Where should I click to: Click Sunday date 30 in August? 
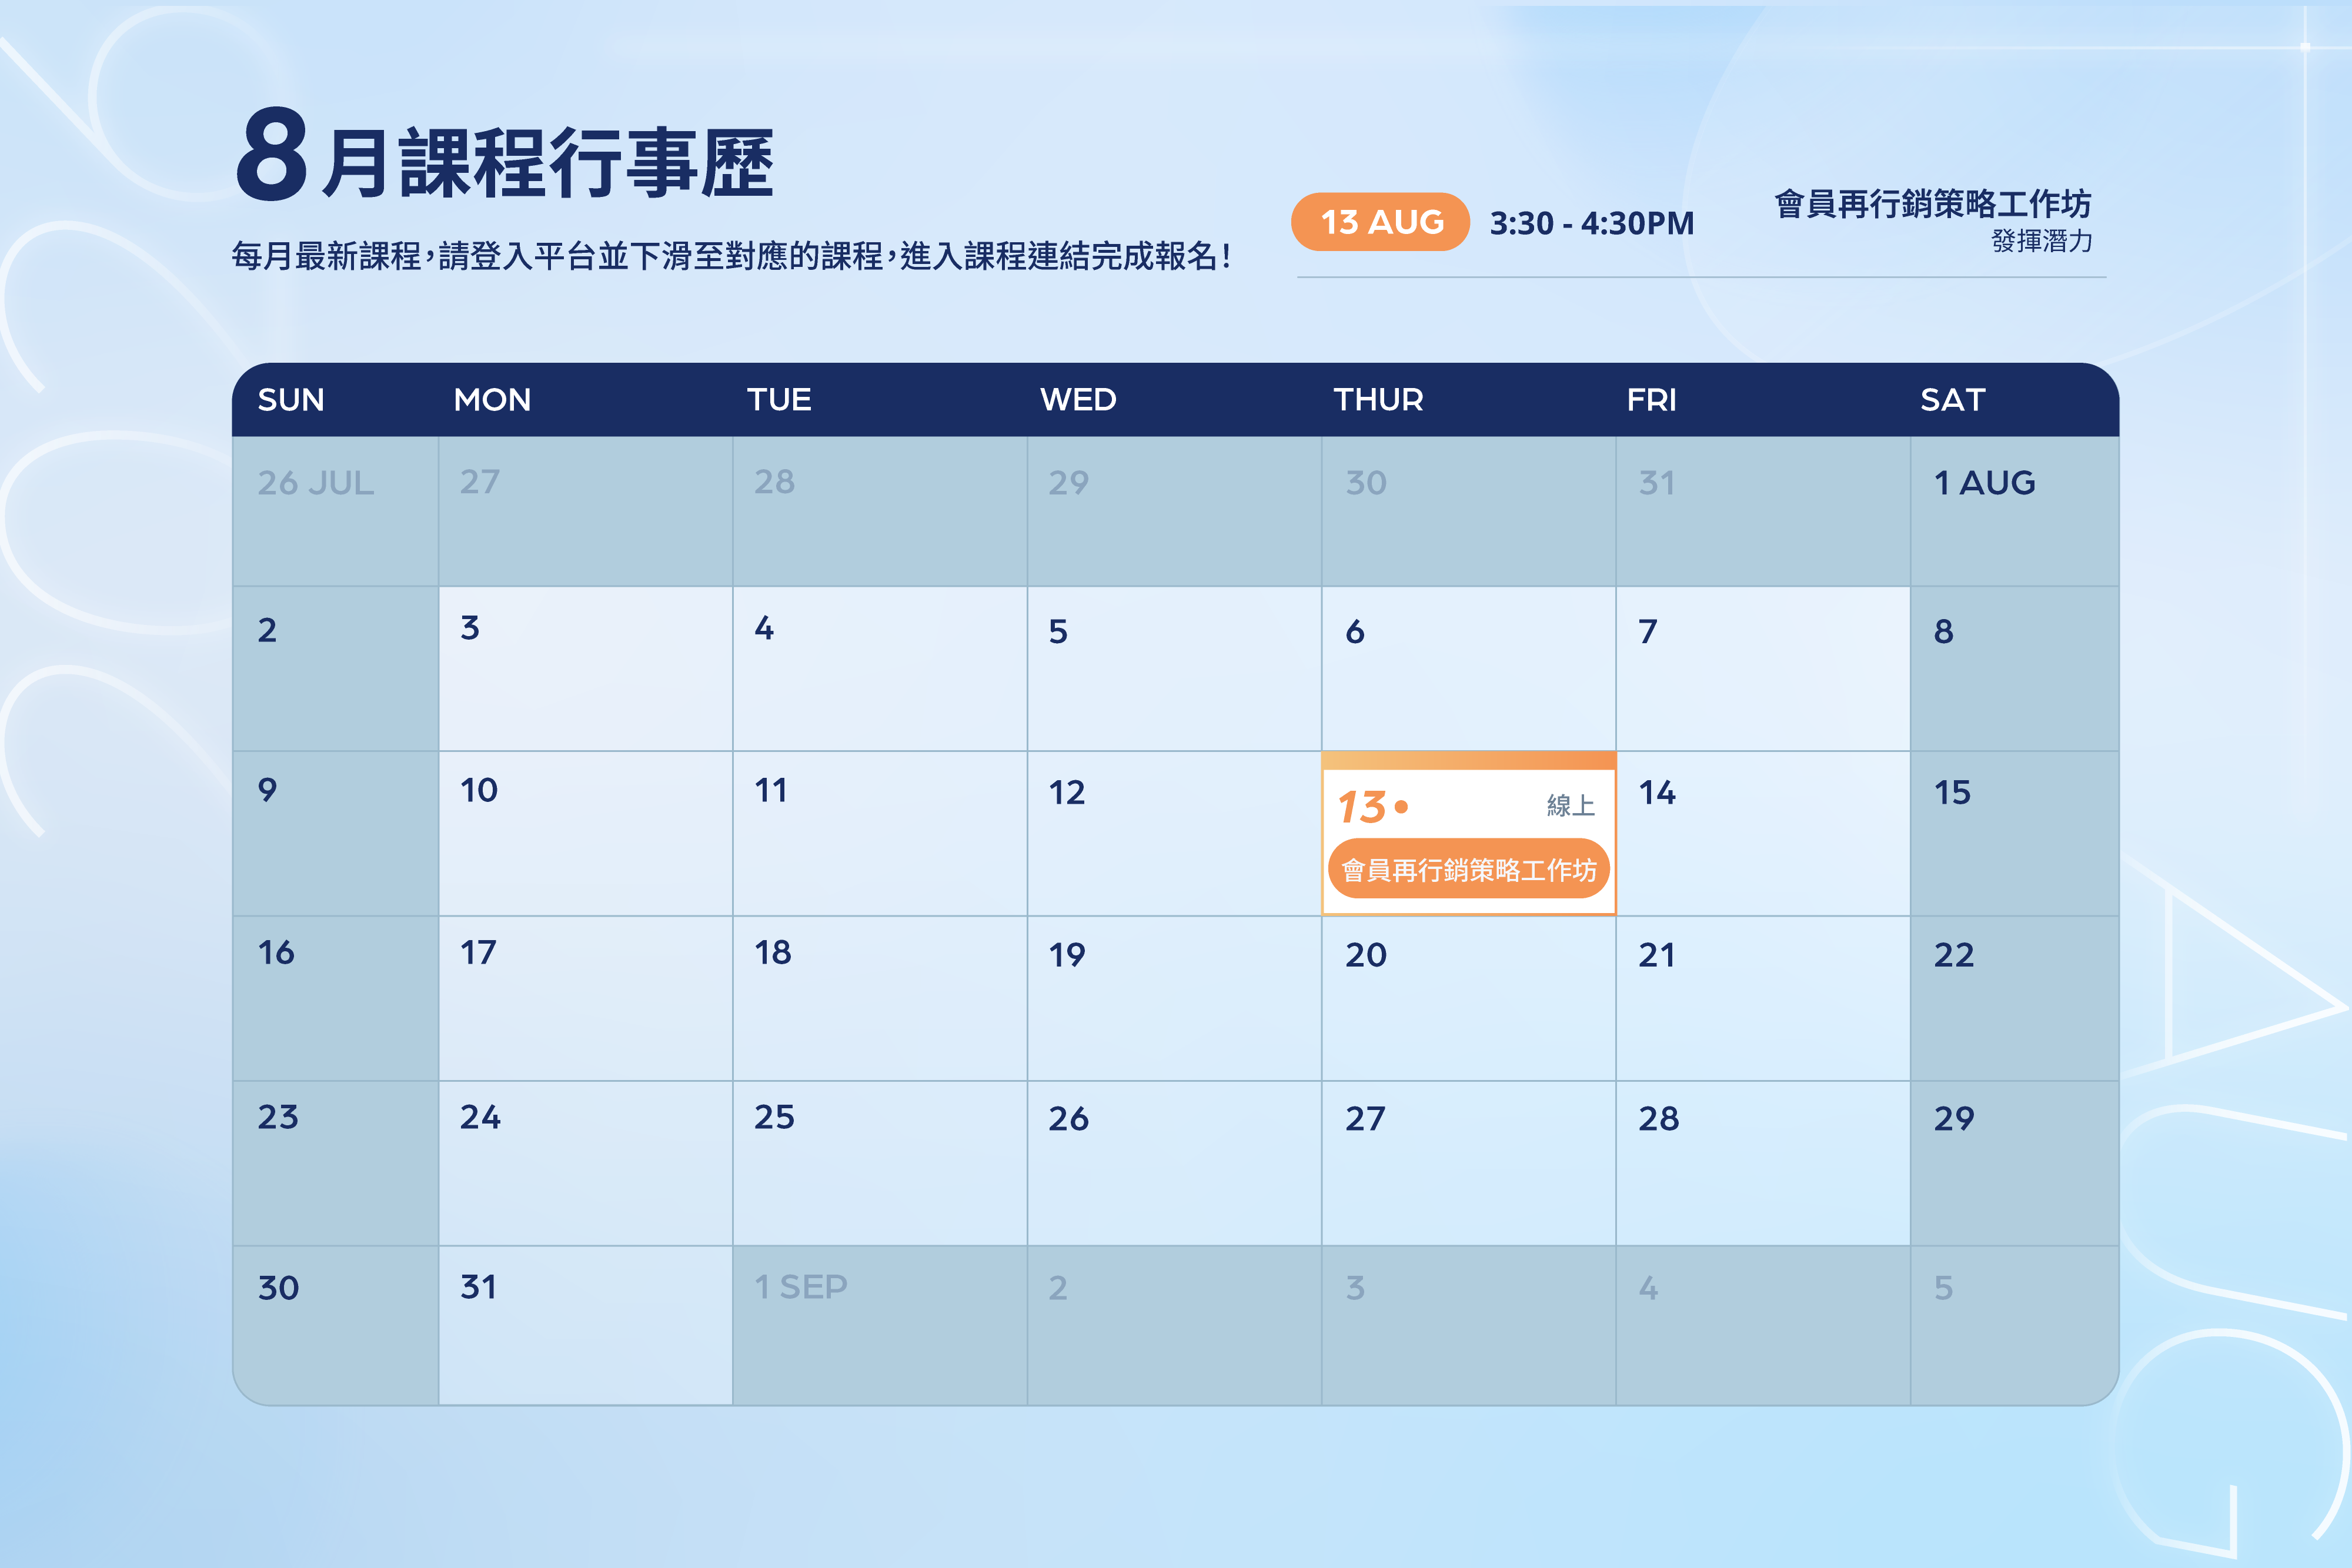[278, 1287]
